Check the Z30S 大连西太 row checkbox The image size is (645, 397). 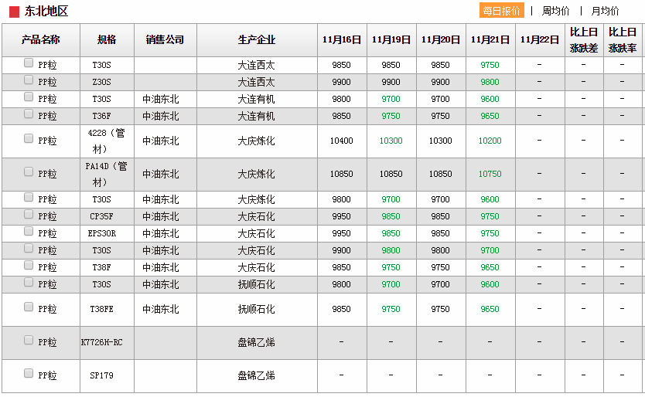point(29,80)
